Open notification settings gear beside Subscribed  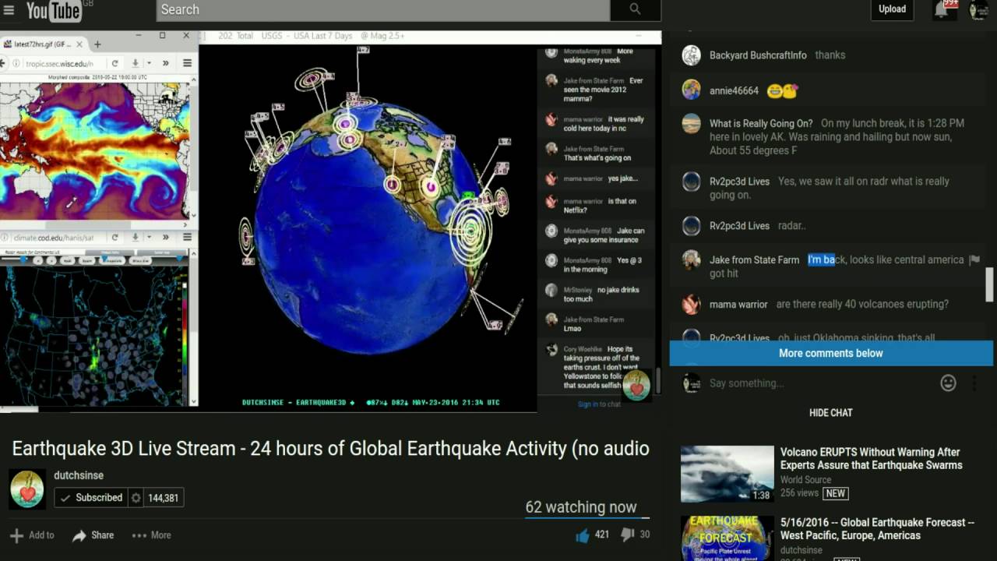click(x=136, y=497)
